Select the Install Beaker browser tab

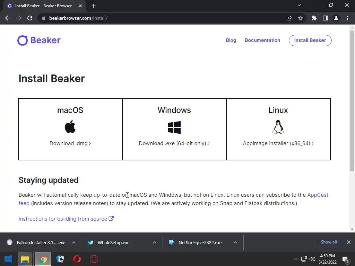coord(44,6)
